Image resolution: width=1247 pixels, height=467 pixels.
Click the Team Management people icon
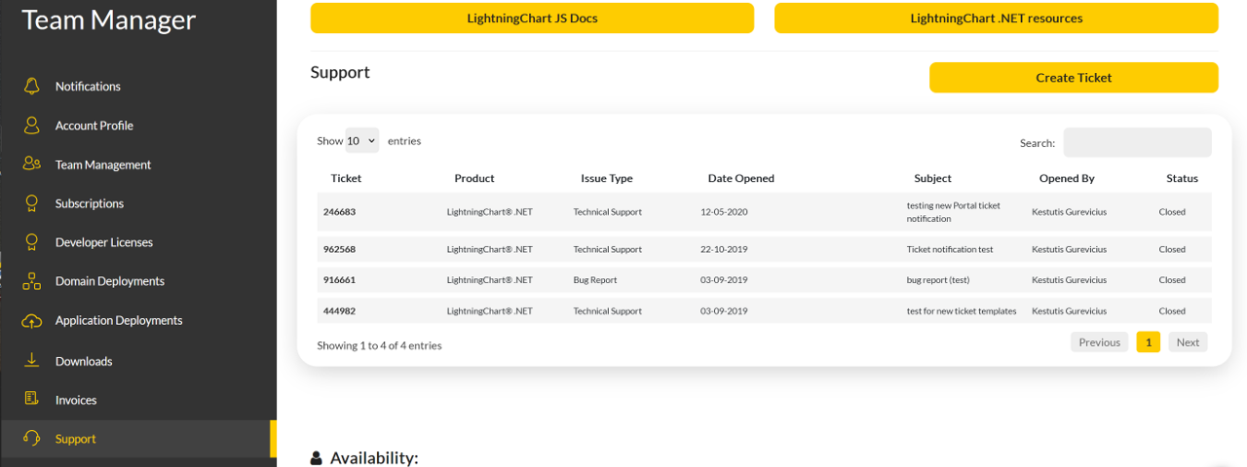[x=32, y=164]
